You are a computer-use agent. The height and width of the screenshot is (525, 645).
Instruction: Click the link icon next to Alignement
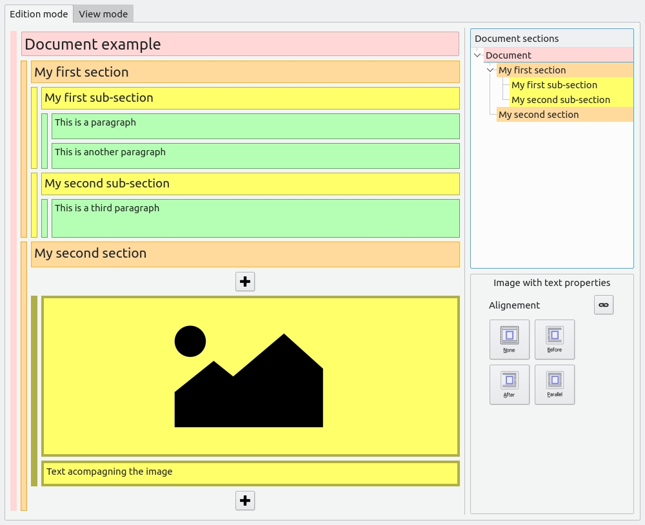pyautogui.click(x=604, y=305)
